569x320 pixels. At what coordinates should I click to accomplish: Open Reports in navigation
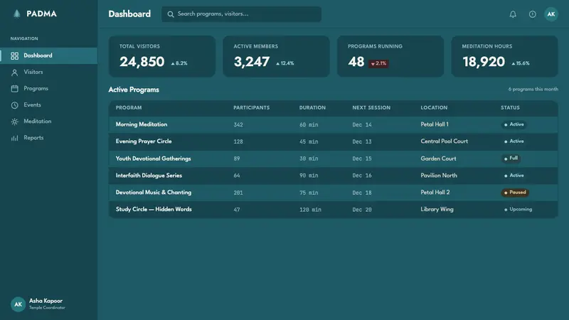tap(48, 138)
